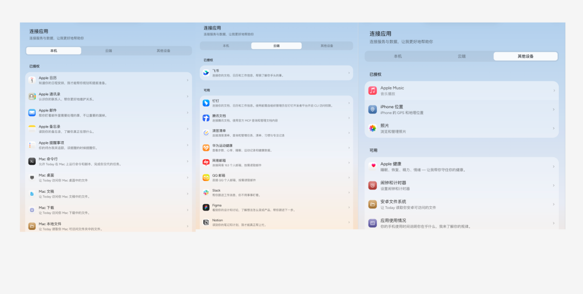Open Apple 日历 row chevron arrow
This screenshot has height=294, width=583.
coord(187,80)
